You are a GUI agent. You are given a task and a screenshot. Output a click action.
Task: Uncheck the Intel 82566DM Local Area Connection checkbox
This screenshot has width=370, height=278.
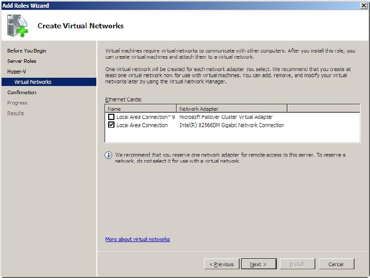111,125
